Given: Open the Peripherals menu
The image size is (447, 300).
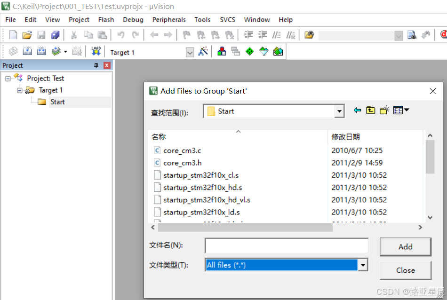Looking at the screenshot, I should click(169, 20).
